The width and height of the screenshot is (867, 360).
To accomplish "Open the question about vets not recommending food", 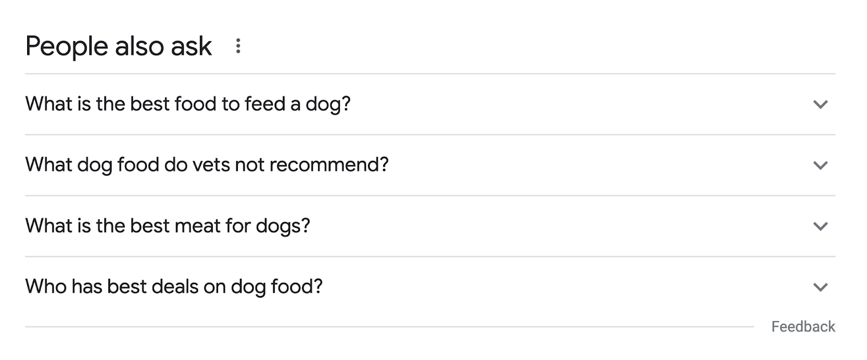I will coord(207,165).
